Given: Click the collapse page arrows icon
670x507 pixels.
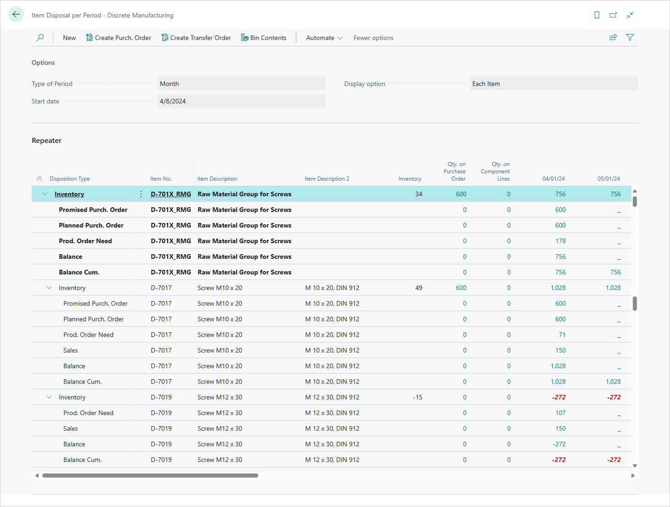Looking at the screenshot, I should [x=630, y=15].
